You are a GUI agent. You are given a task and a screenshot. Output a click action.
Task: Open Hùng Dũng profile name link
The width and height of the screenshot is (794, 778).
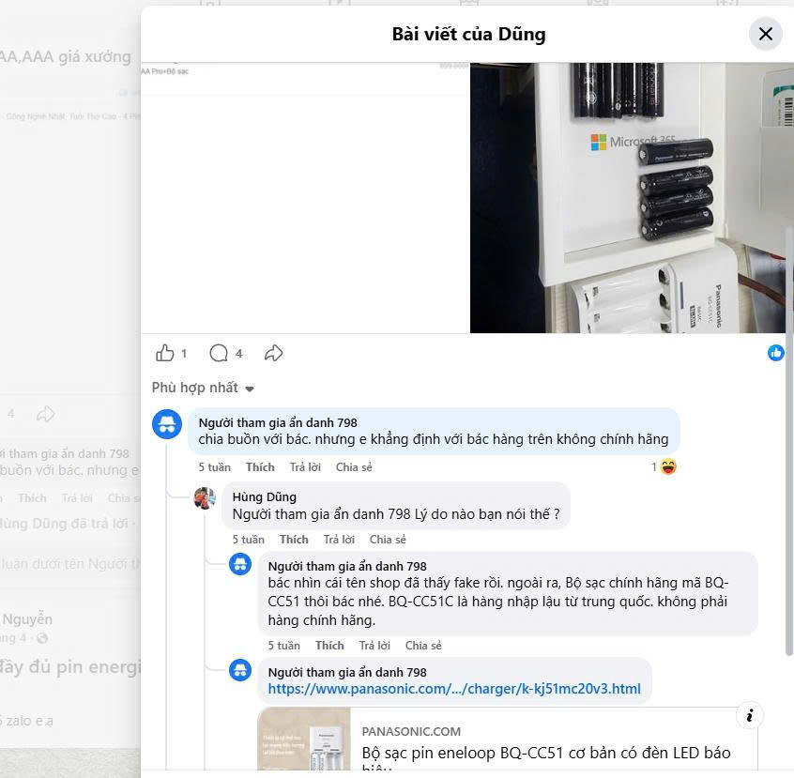[x=265, y=496]
